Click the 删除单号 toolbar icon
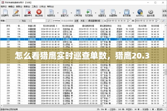The image size is (167, 111). click(x=28, y=12)
